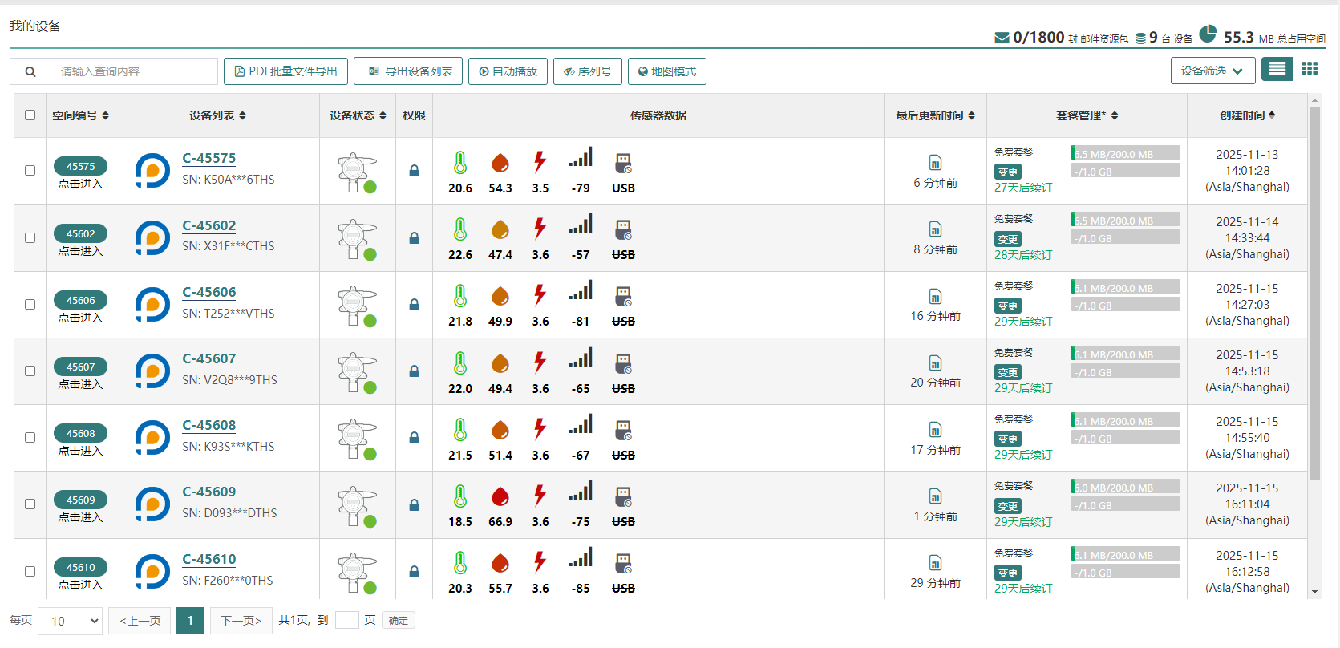Click PDF批量文件导出 button

[x=285, y=71]
